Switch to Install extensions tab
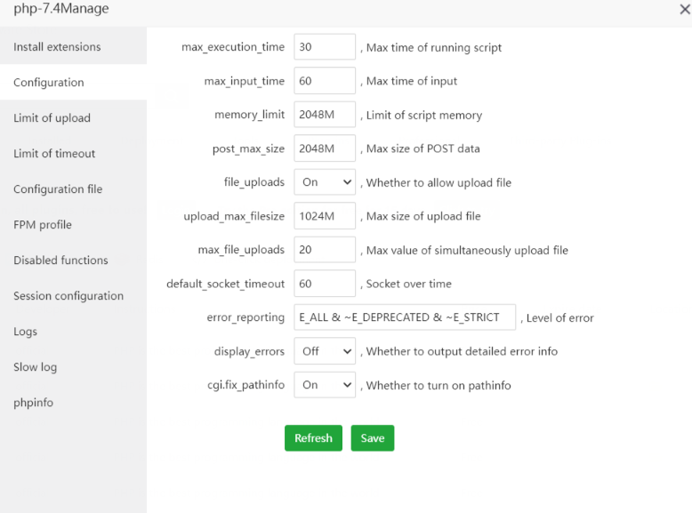 tap(57, 46)
